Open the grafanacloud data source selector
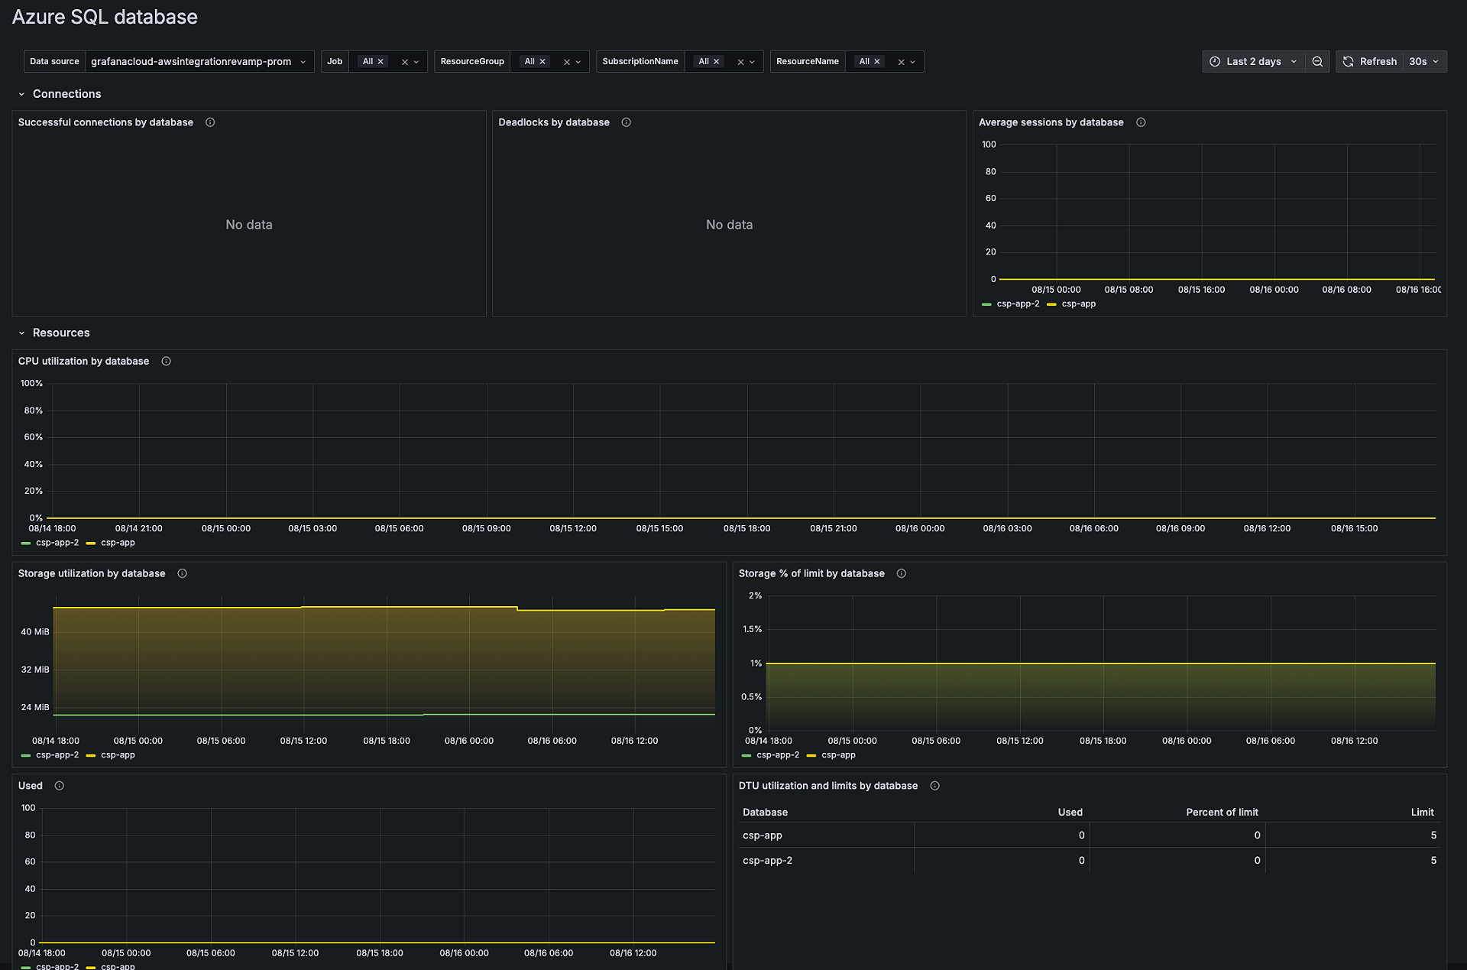Viewport: 1467px width, 970px height. [191, 61]
